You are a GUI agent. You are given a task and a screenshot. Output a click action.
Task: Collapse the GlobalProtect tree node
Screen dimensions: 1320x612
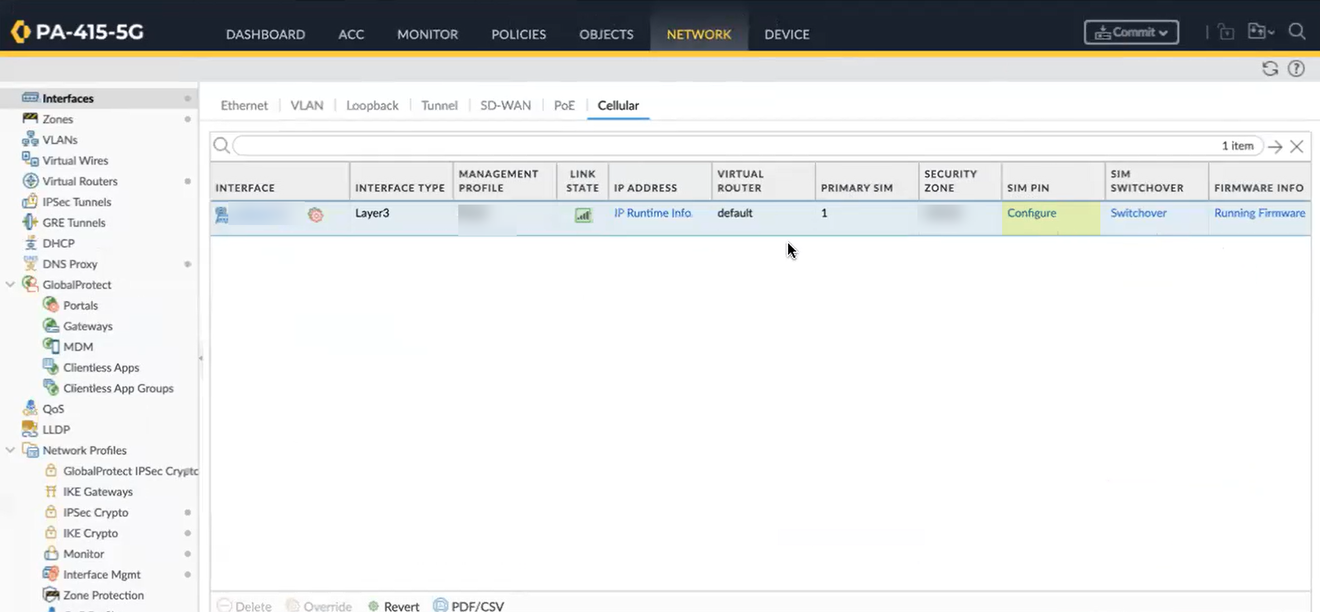(10, 285)
